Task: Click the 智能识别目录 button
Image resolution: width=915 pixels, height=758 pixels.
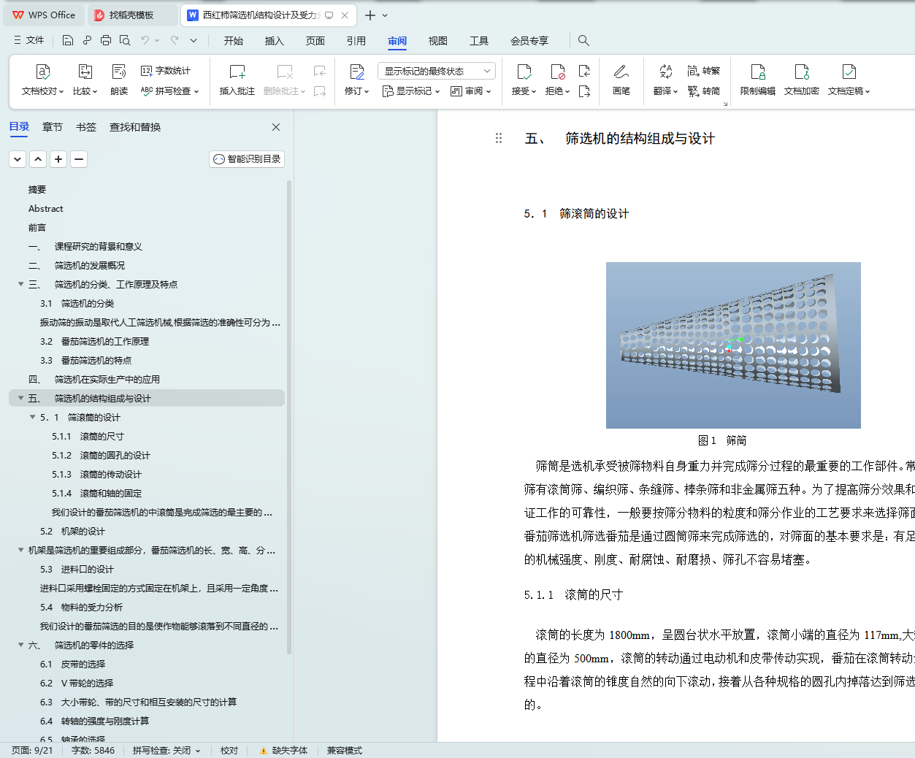Action: pos(247,159)
